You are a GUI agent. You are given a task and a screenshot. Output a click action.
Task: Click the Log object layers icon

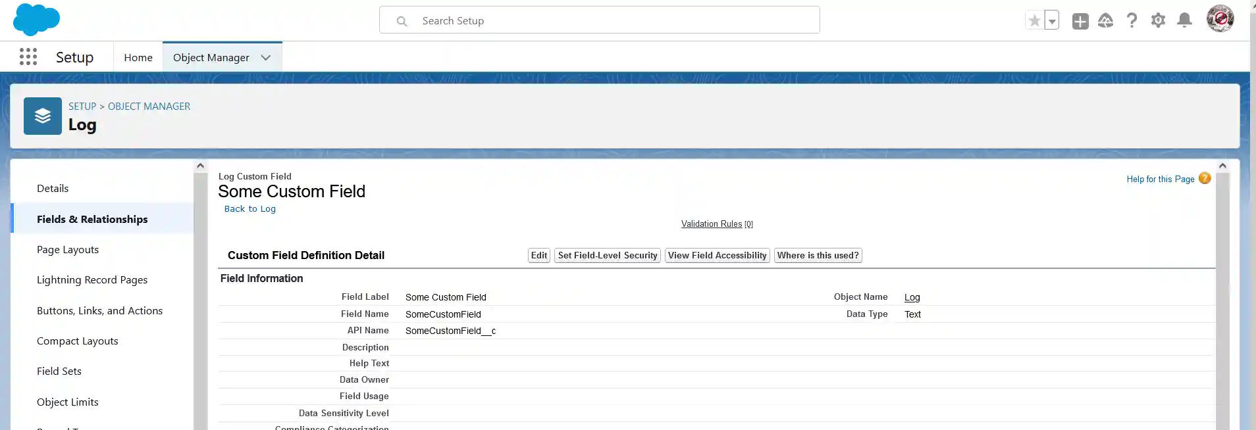pyautogui.click(x=43, y=116)
